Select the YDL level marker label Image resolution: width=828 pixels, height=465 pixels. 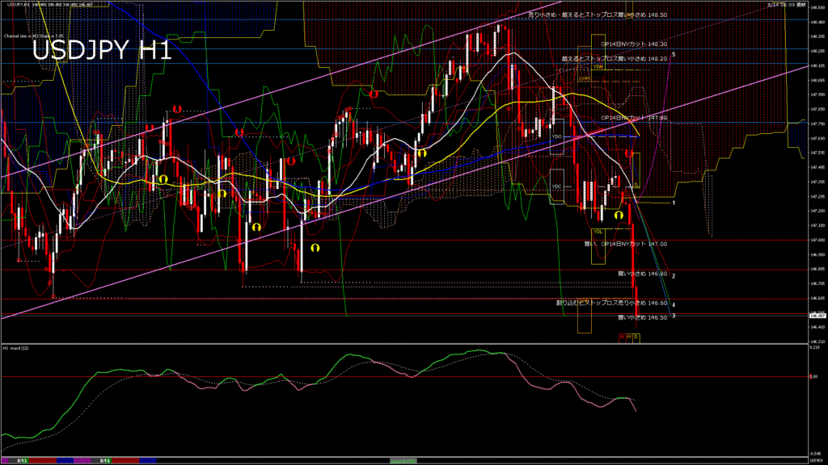coord(598,232)
